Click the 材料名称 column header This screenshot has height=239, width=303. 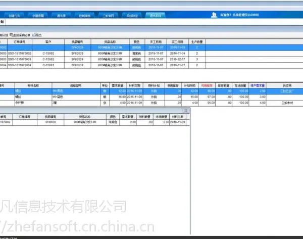(x=33, y=85)
